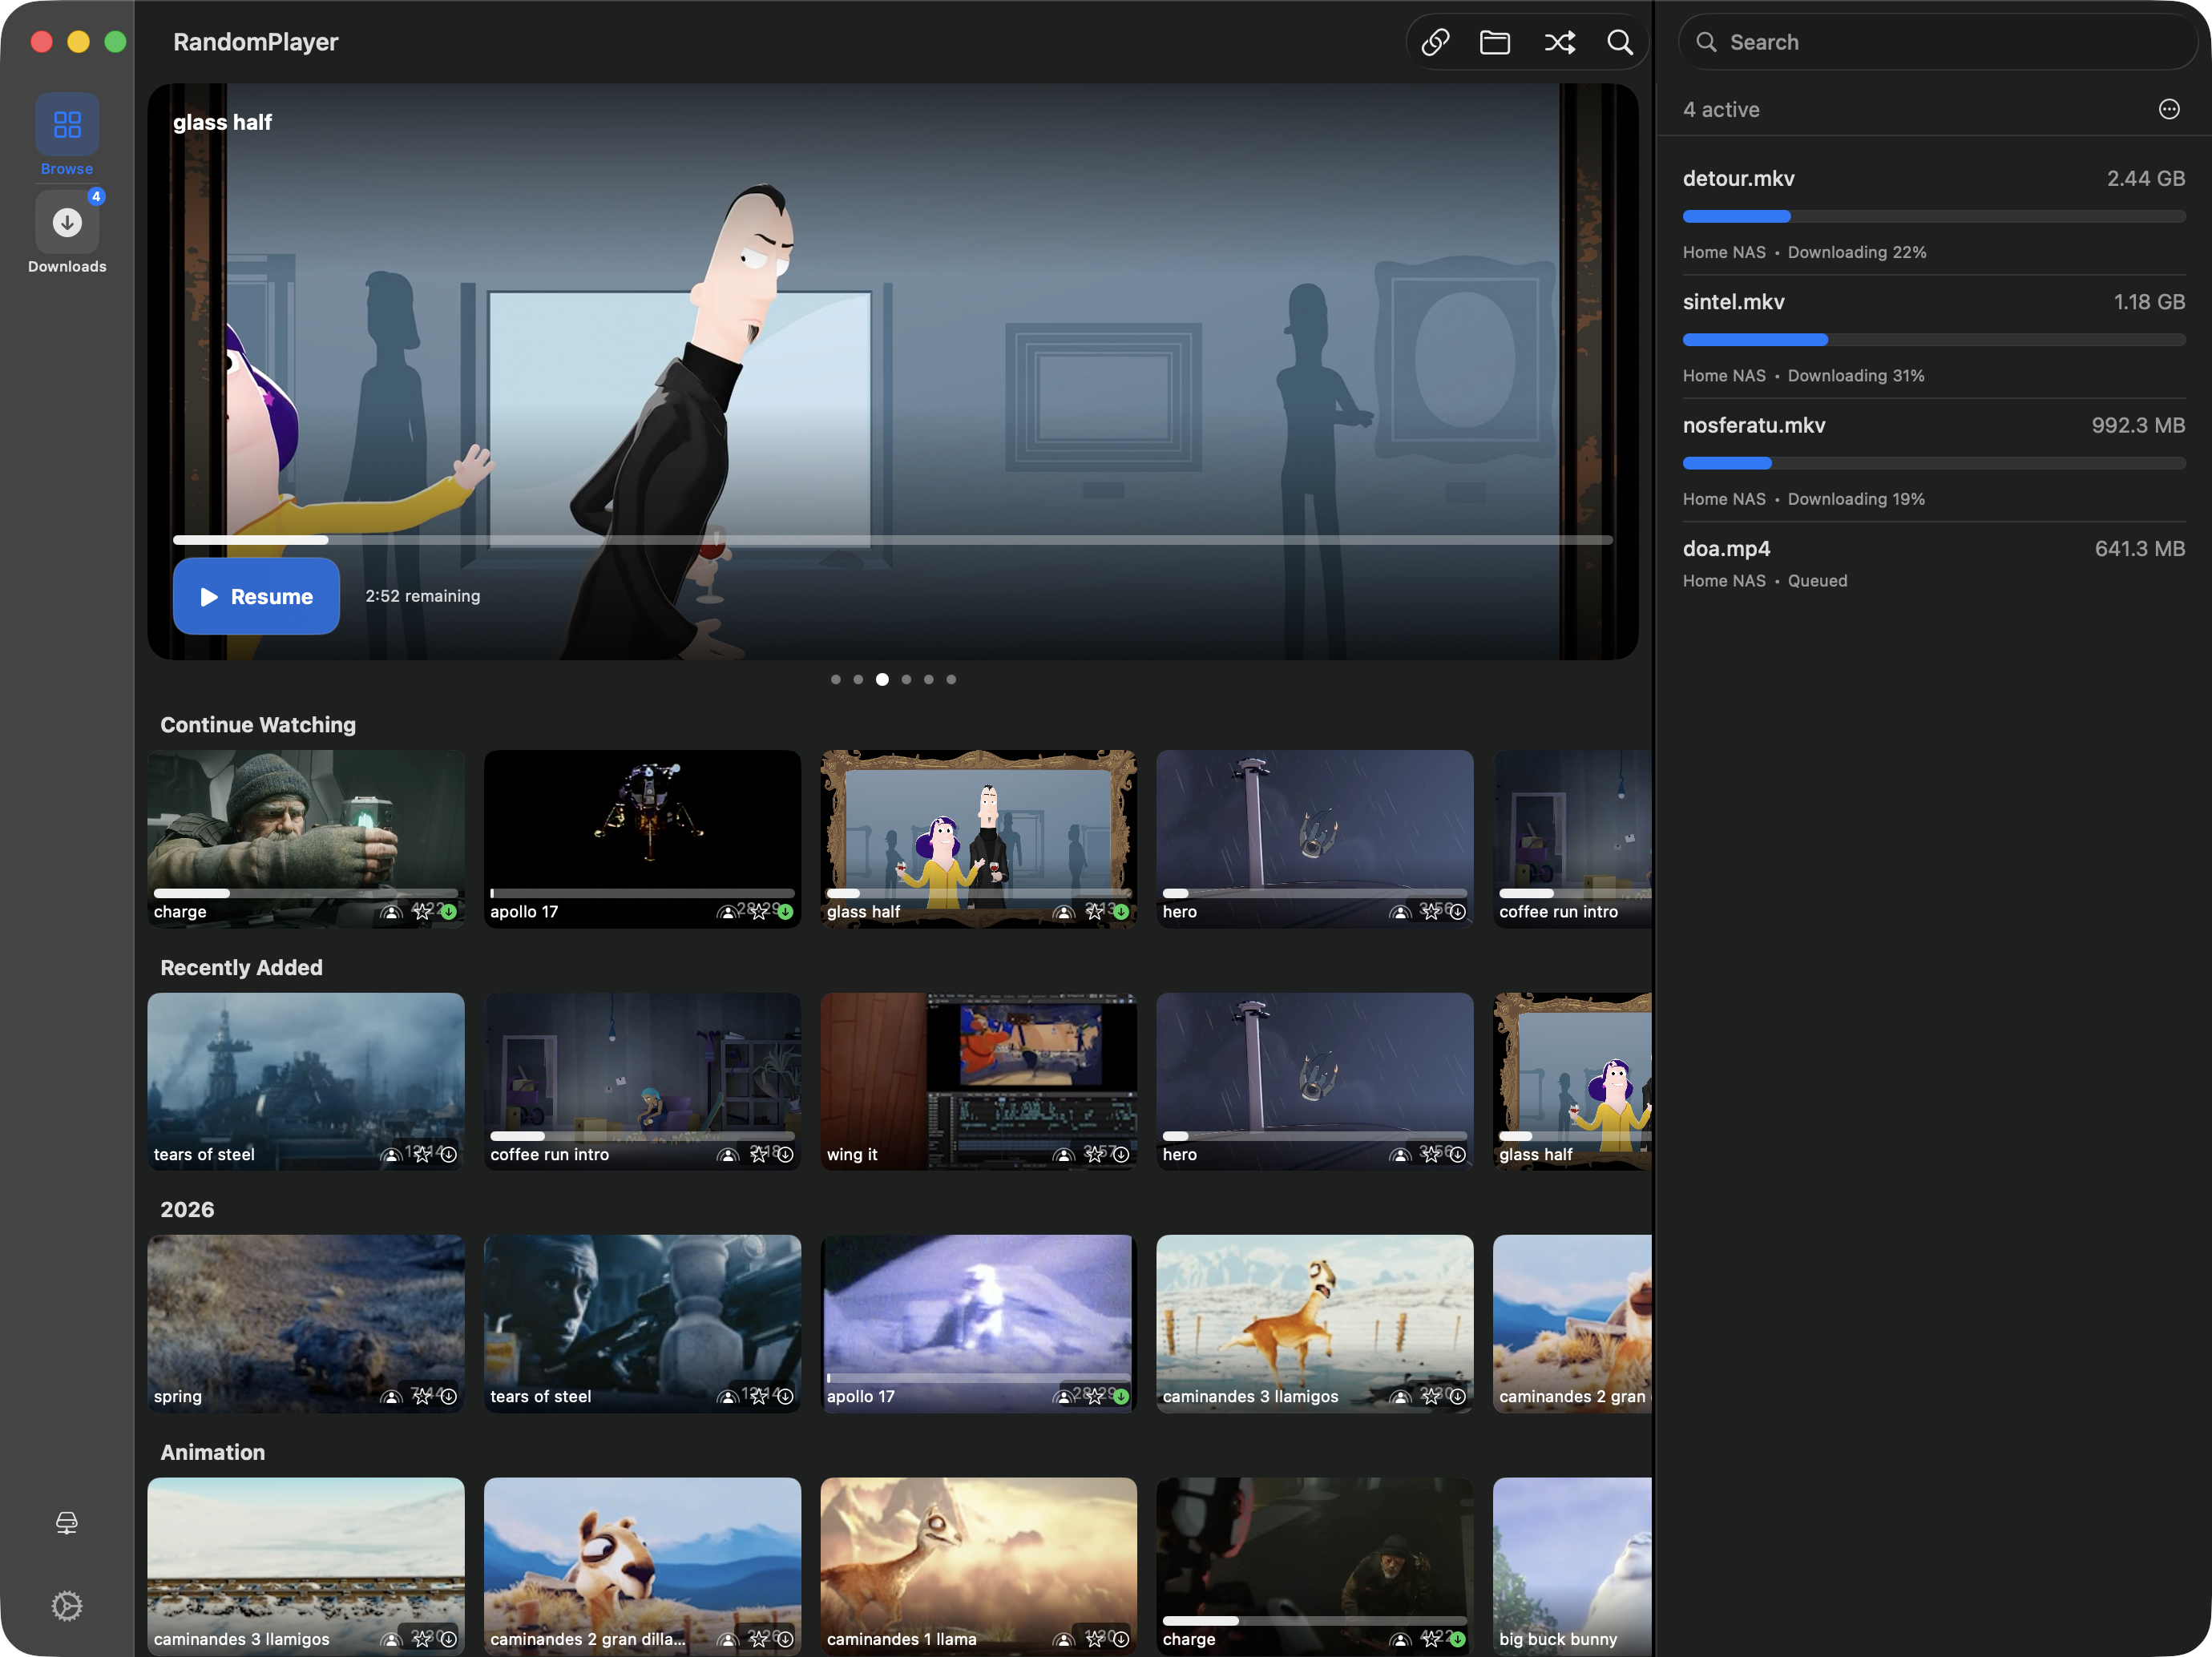This screenshot has width=2212, height=1657.
Task: Click the sintel.mkv download progress bar
Action: tap(1933, 340)
